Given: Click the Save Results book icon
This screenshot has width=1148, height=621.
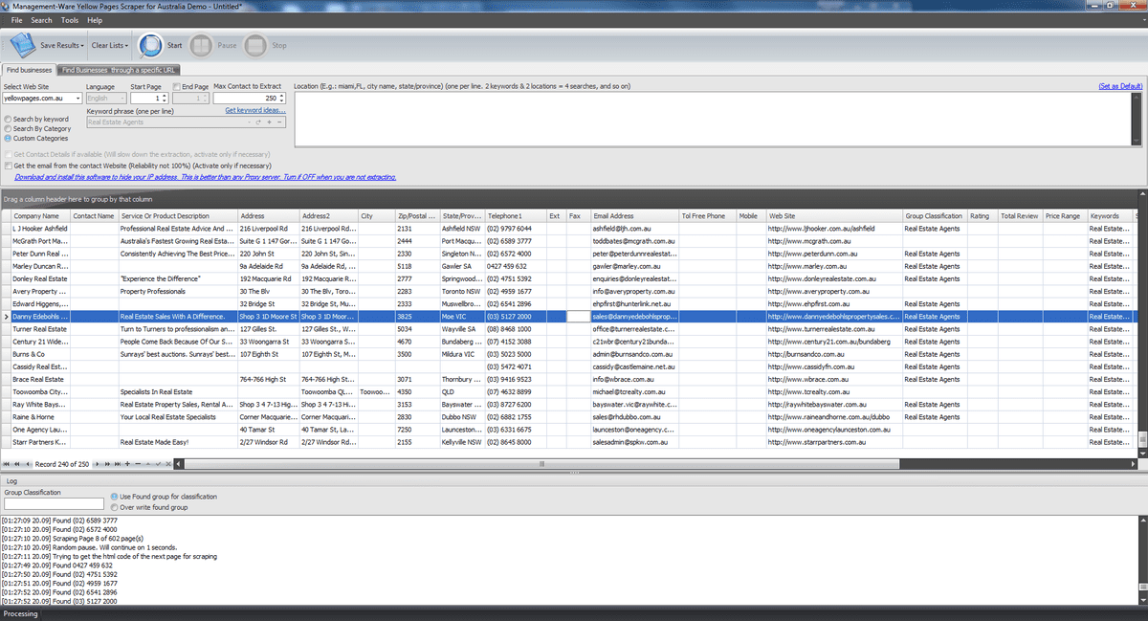Looking at the screenshot, I should click(22, 45).
